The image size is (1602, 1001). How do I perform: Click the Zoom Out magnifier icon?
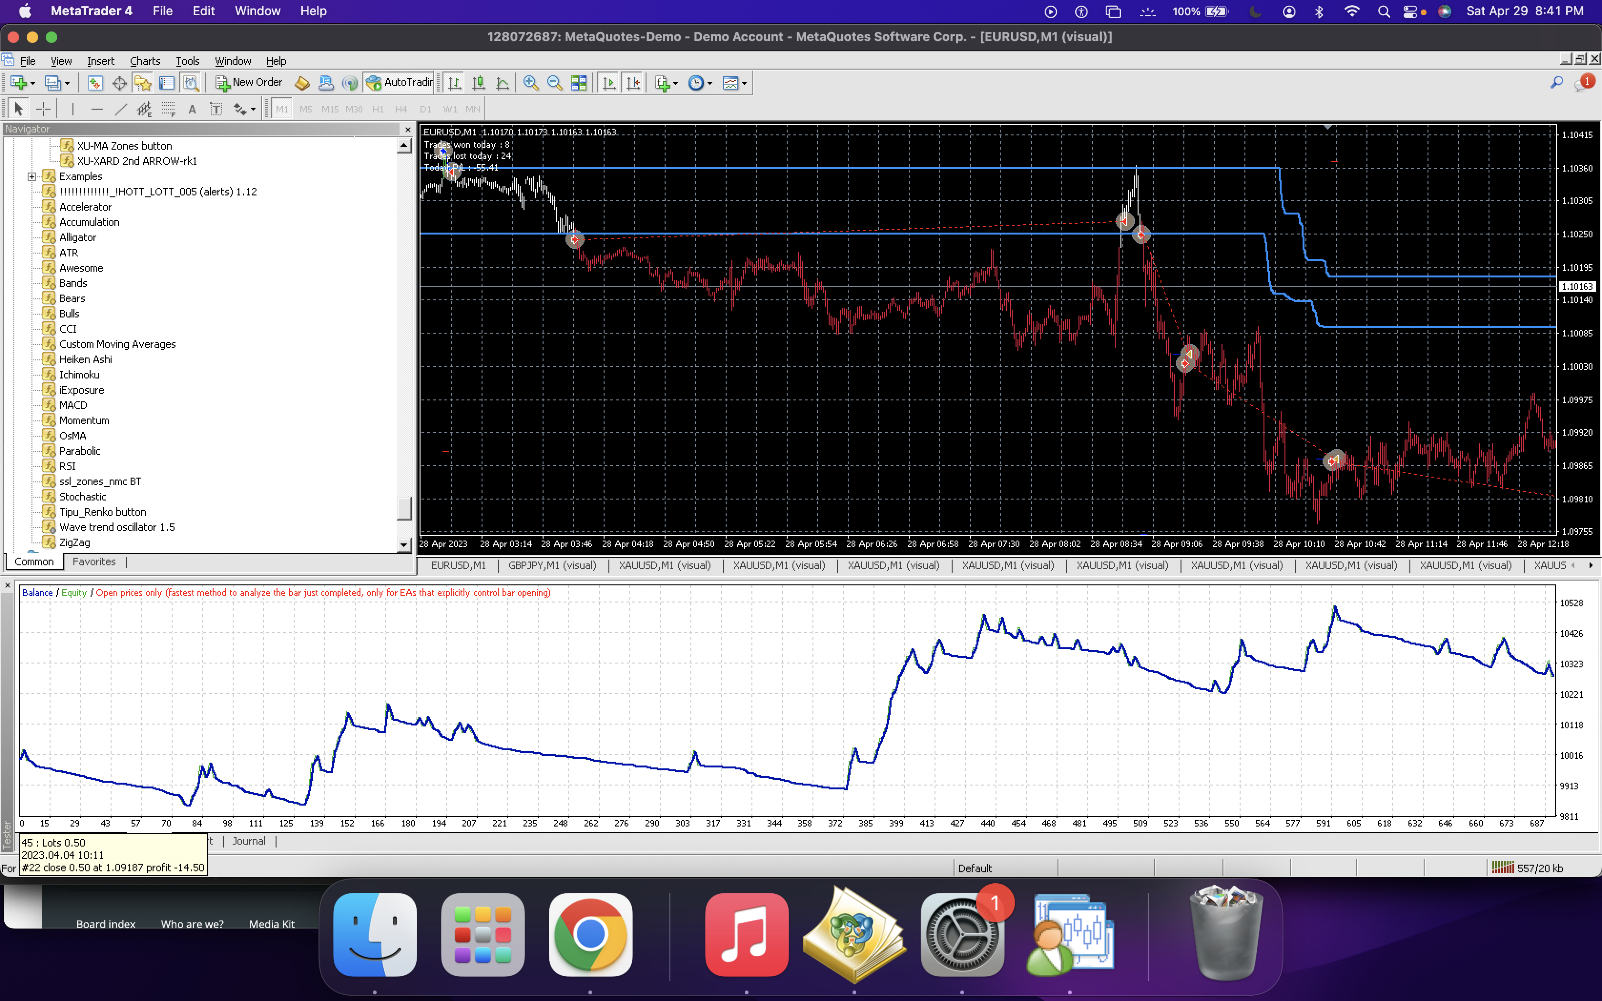click(x=555, y=83)
